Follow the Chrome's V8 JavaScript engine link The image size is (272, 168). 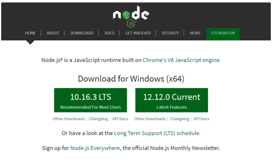(x=181, y=60)
